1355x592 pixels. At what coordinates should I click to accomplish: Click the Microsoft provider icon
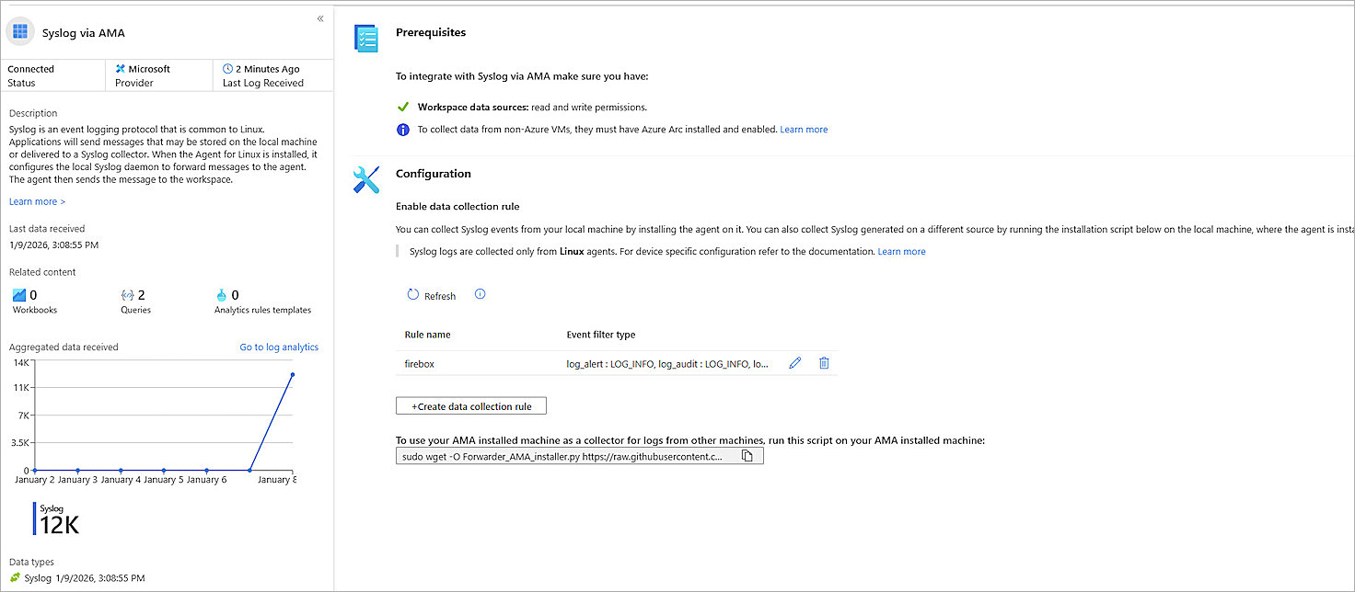121,69
